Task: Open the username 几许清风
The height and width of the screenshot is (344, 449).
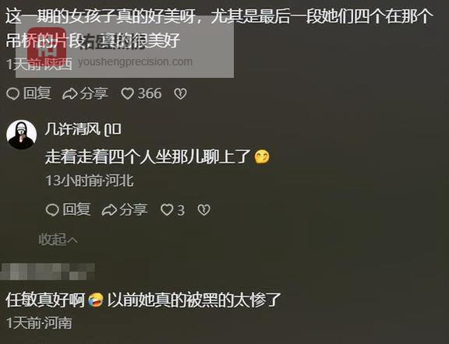Action: coord(72,129)
